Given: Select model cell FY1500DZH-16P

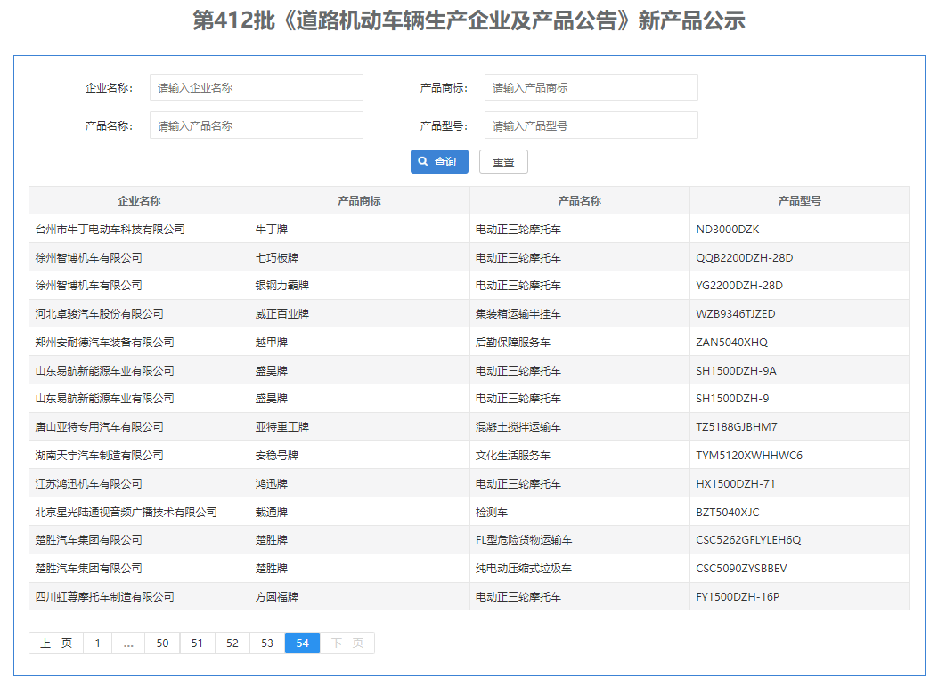Looking at the screenshot, I should click(x=799, y=596).
